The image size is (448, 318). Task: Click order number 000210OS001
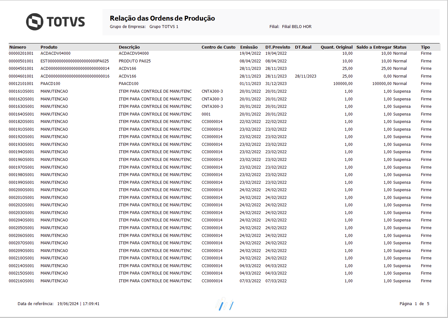(21, 258)
